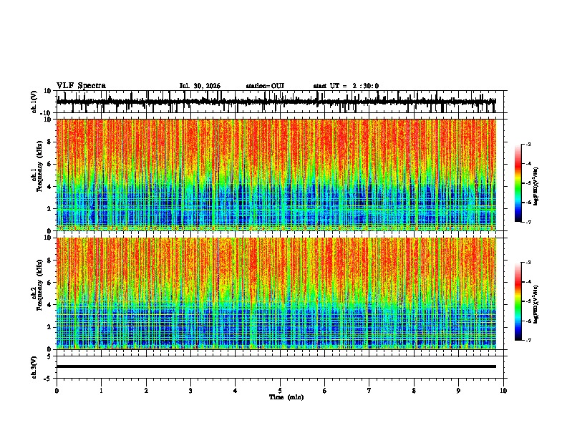Click the "6" kHz tick on ch.1 spectrogram
This screenshot has width=567, height=438.
tap(49, 164)
